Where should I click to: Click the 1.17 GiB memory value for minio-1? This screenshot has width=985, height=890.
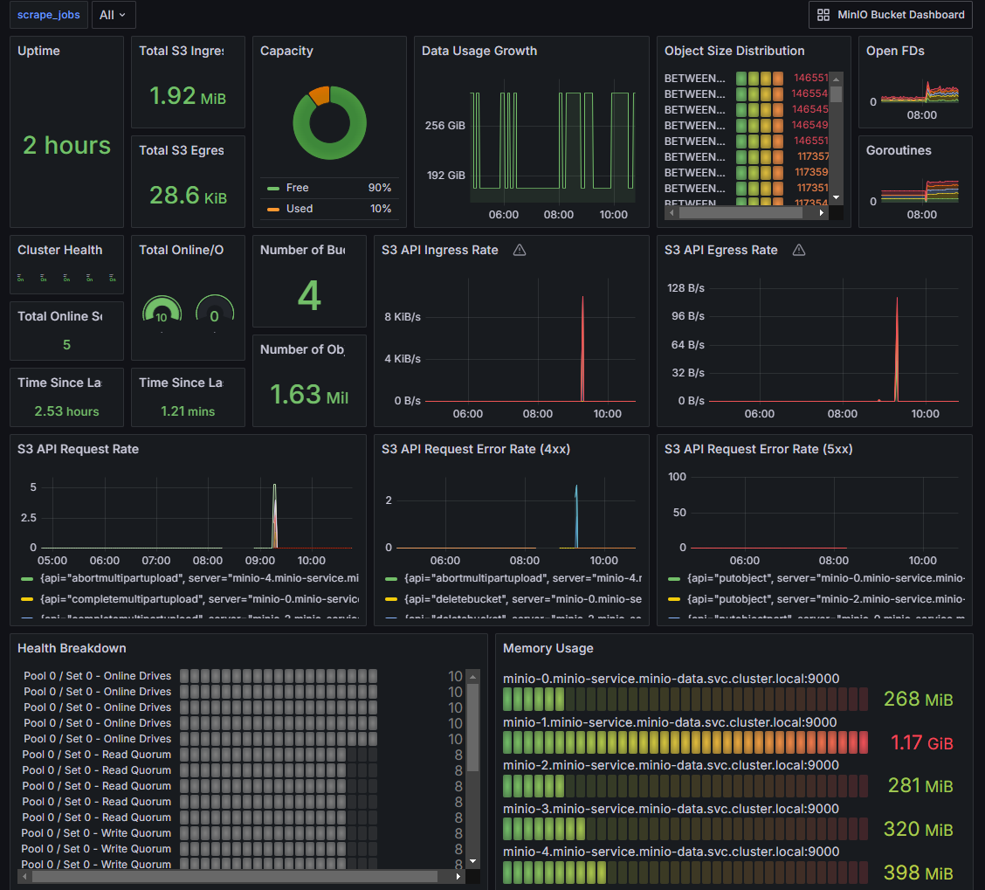[x=921, y=743]
